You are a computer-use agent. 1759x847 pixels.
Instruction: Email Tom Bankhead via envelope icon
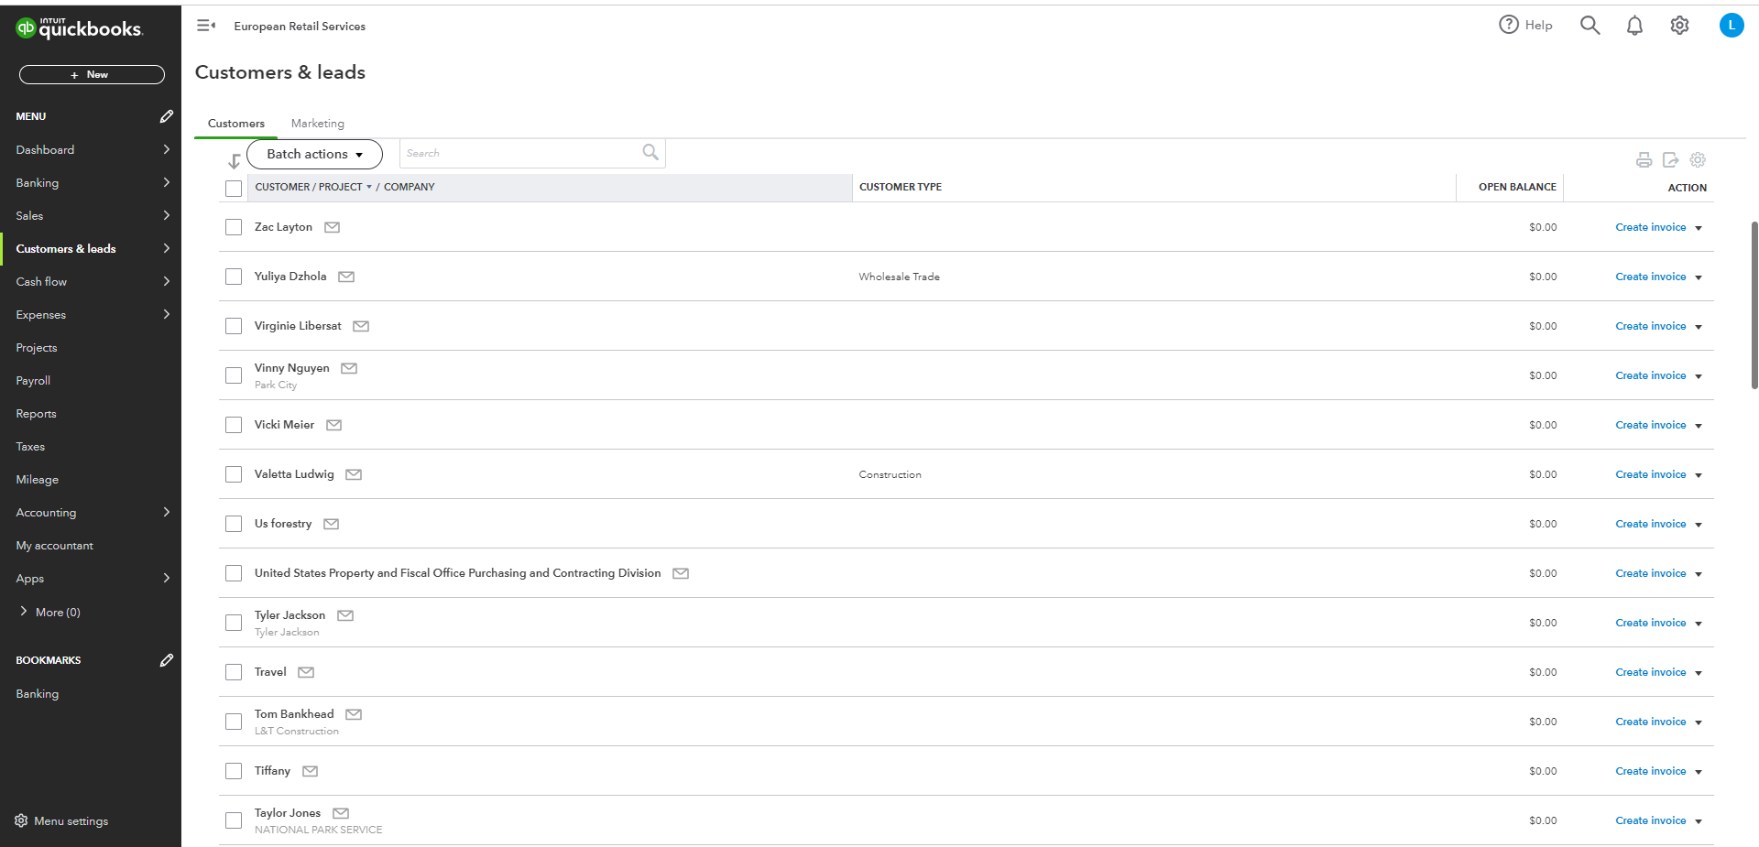[x=354, y=714]
